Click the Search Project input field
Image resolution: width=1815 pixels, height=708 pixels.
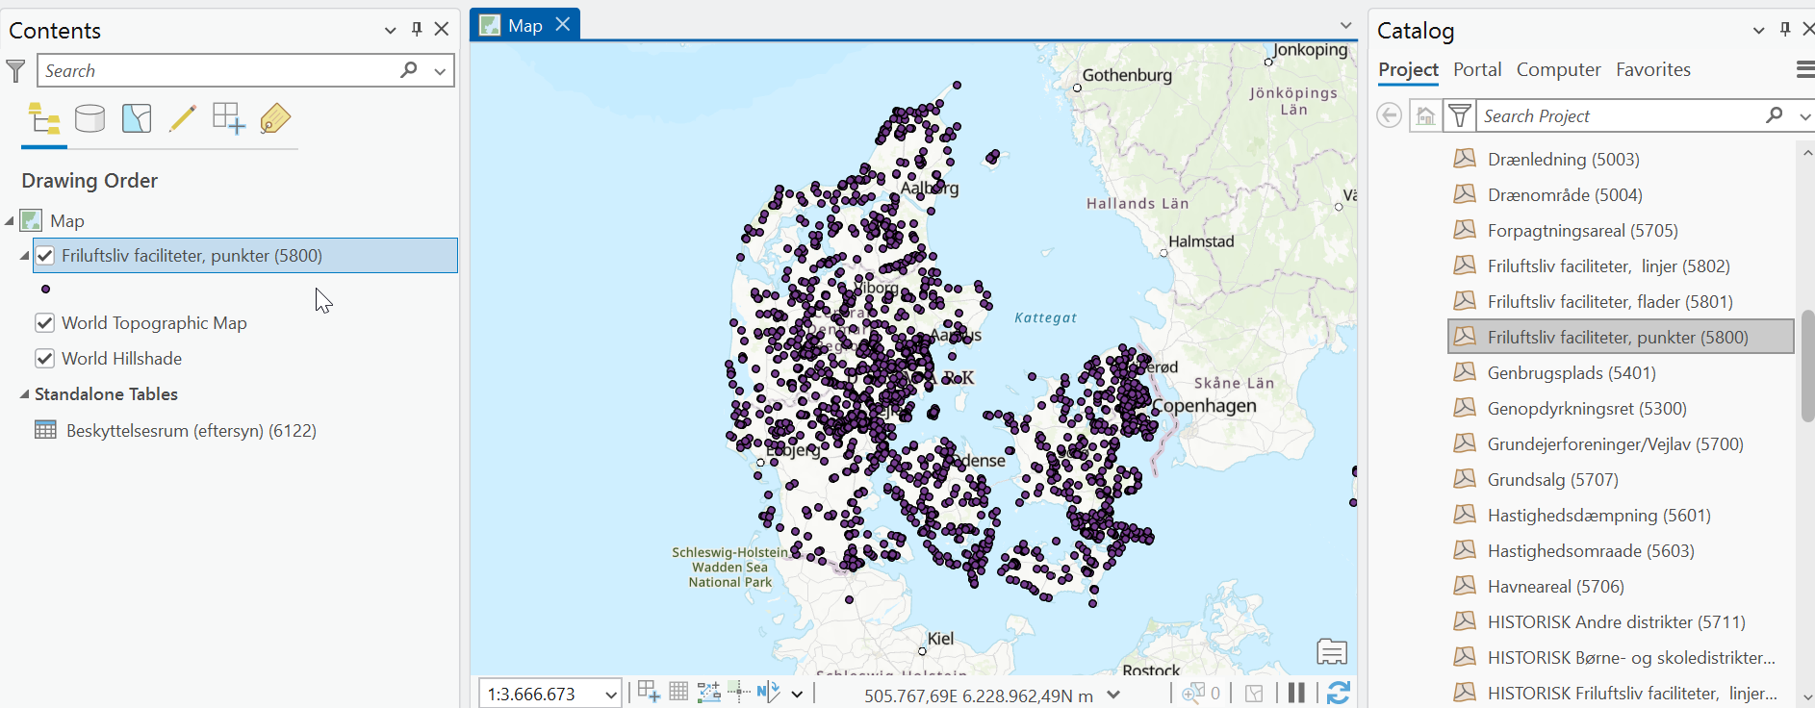[1621, 116]
